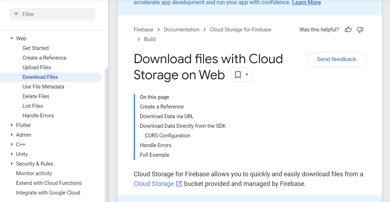Click the 'On this page' heading
Viewport: 390px width, 202px height.
pos(154,97)
